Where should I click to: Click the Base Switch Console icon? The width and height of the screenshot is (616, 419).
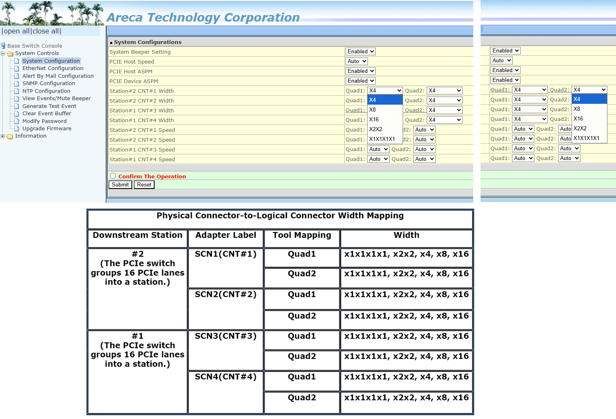click(x=3, y=46)
